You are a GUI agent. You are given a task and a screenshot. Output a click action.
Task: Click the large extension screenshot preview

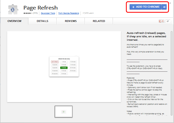(64, 67)
